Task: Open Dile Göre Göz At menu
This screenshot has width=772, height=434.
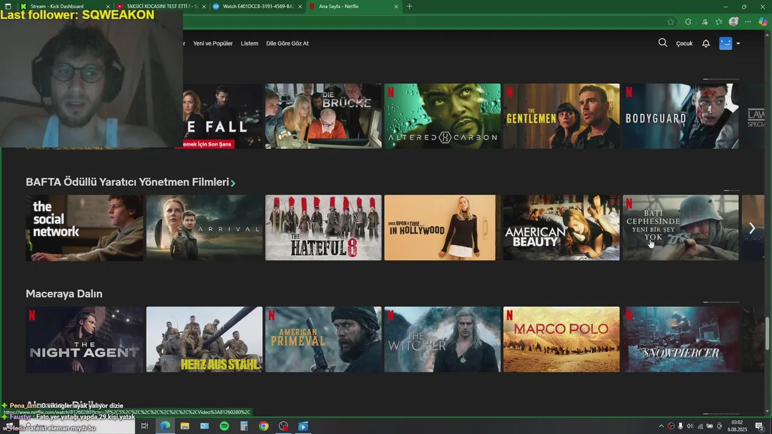Action: pyautogui.click(x=287, y=43)
